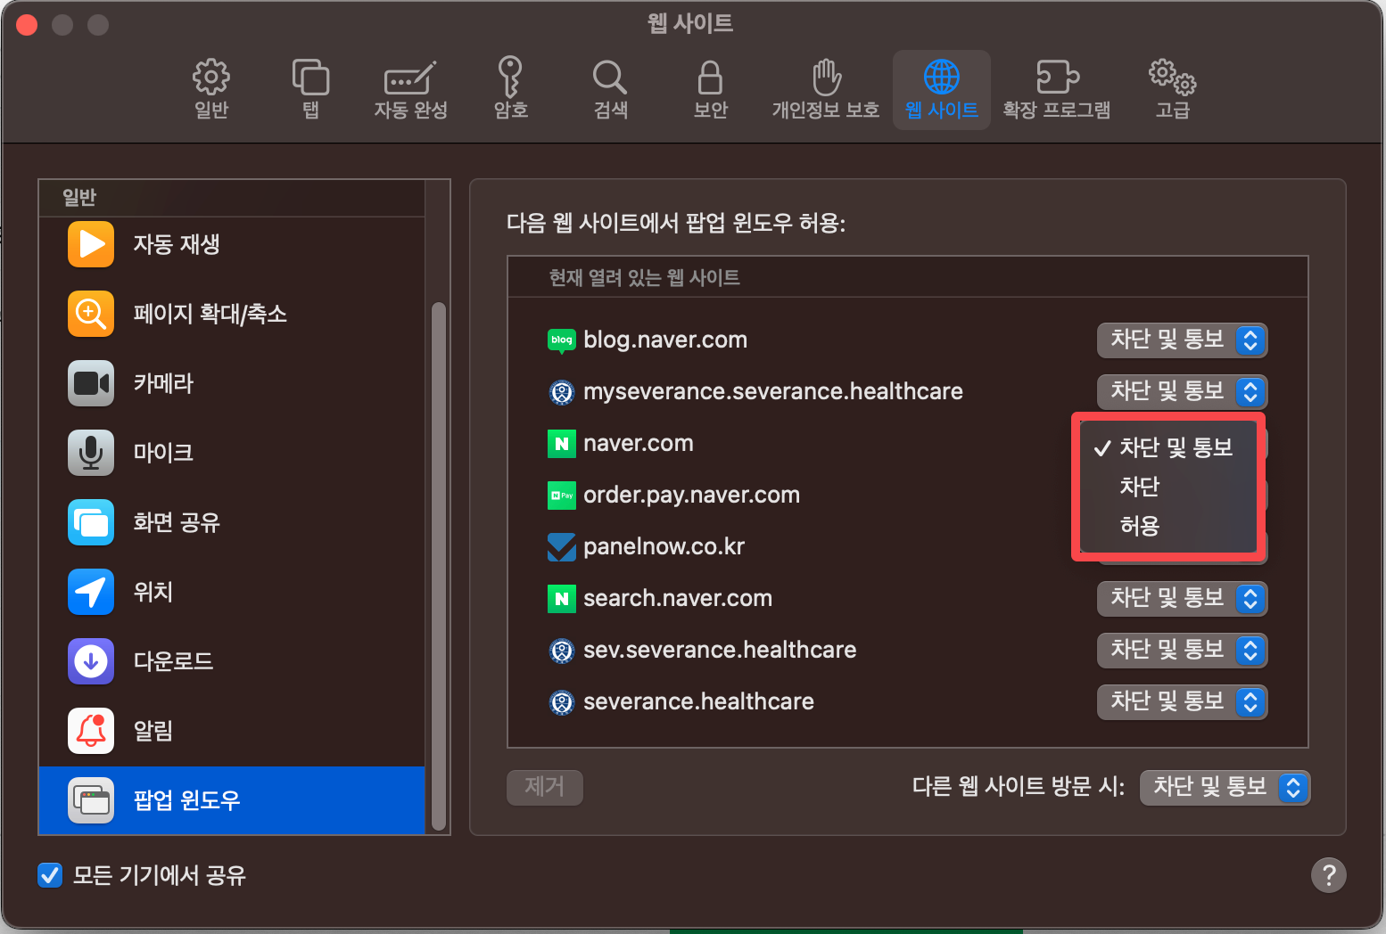Select the myseverance.severance.healthcare row text
The width and height of the screenshot is (1386, 934).
[773, 391]
